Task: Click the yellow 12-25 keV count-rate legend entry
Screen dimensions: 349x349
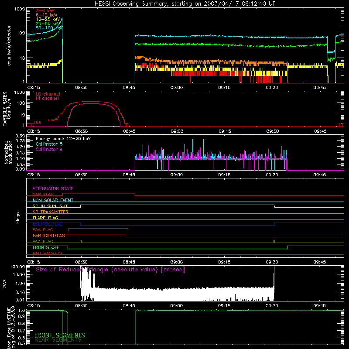Action: [x=48, y=19]
